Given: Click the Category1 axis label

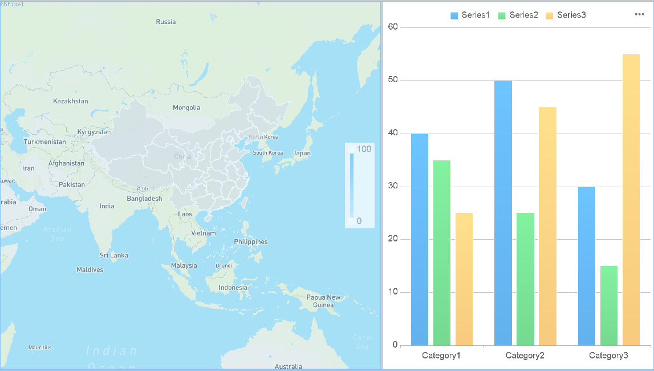Looking at the screenshot, I should click(x=441, y=355).
